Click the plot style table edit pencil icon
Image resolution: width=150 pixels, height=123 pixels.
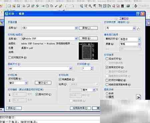click(x=138, y=29)
